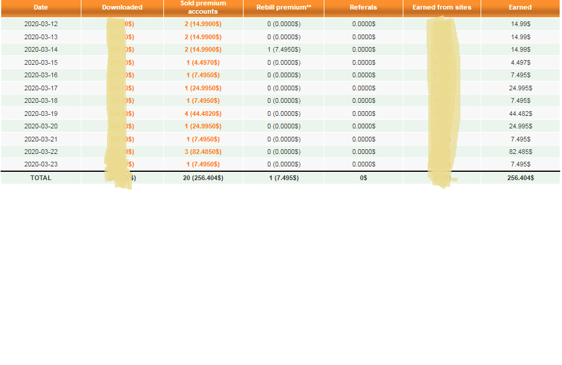
Task: Select the TOTAL row label
Action: [41, 178]
